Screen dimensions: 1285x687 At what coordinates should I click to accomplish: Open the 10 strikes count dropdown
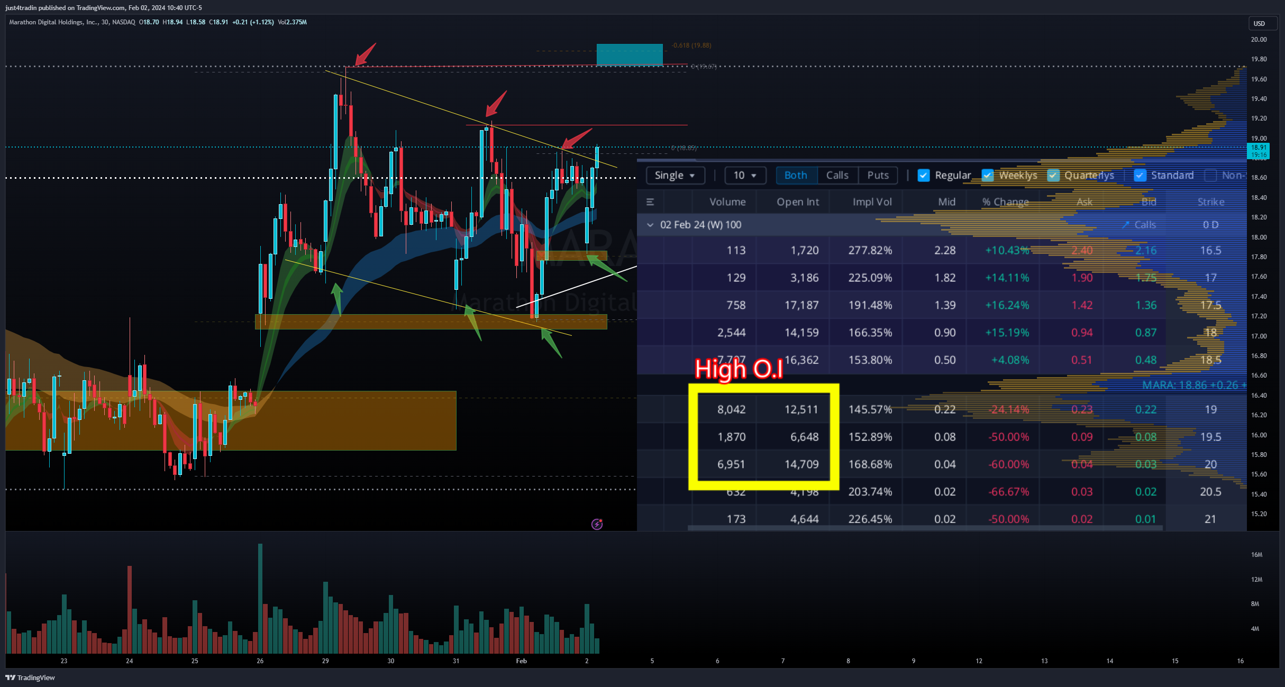pyautogui.click(x=745, y=175)
